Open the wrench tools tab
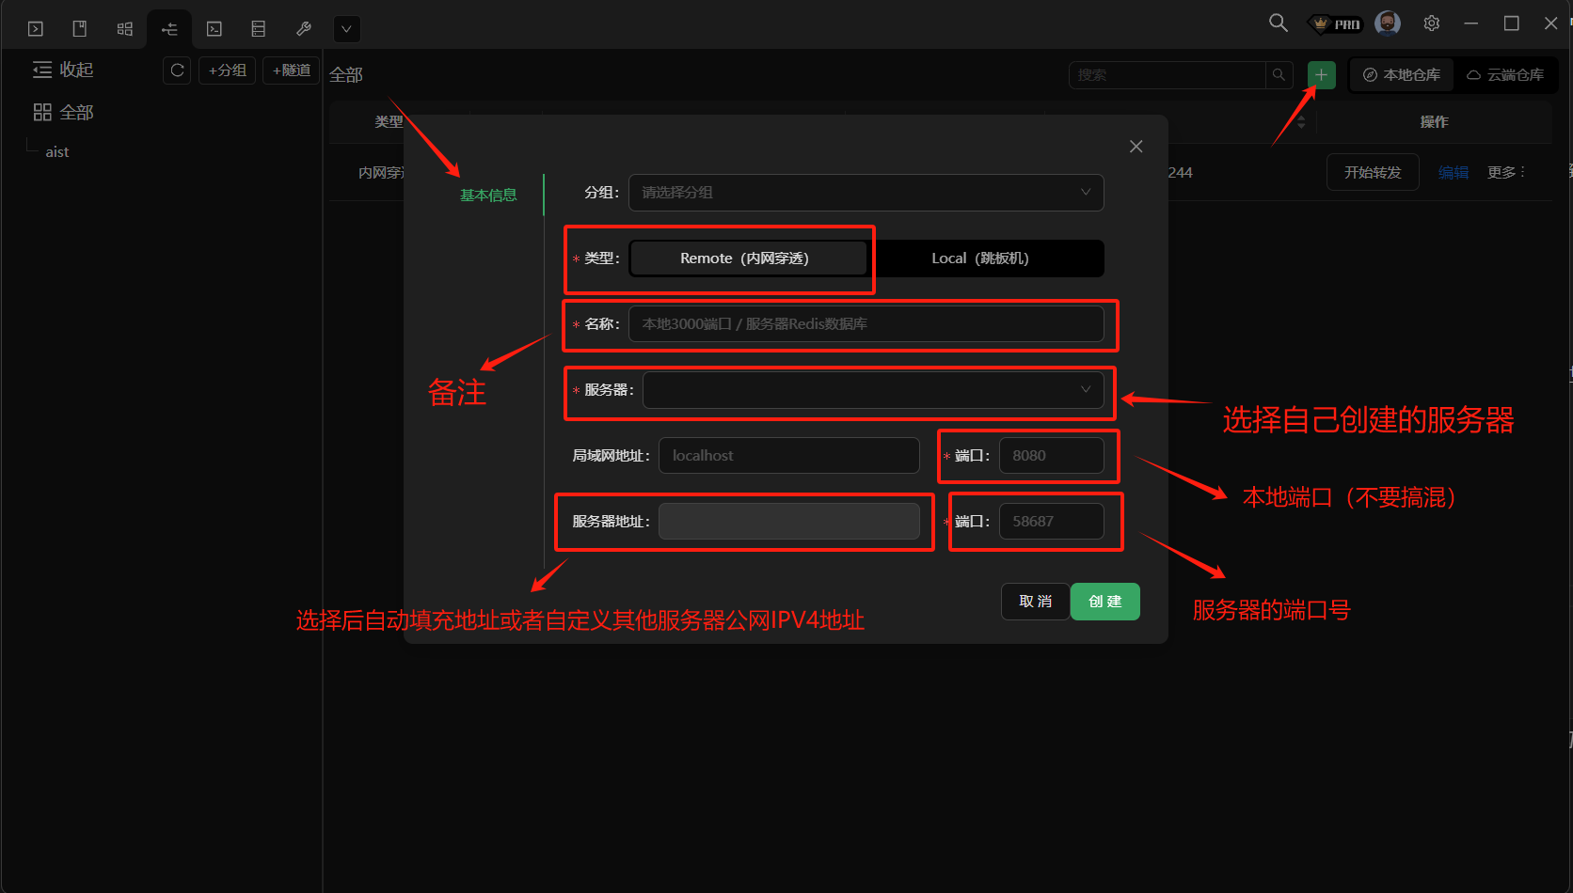Viewport: 1573px width, 893px height. [303, 29]
